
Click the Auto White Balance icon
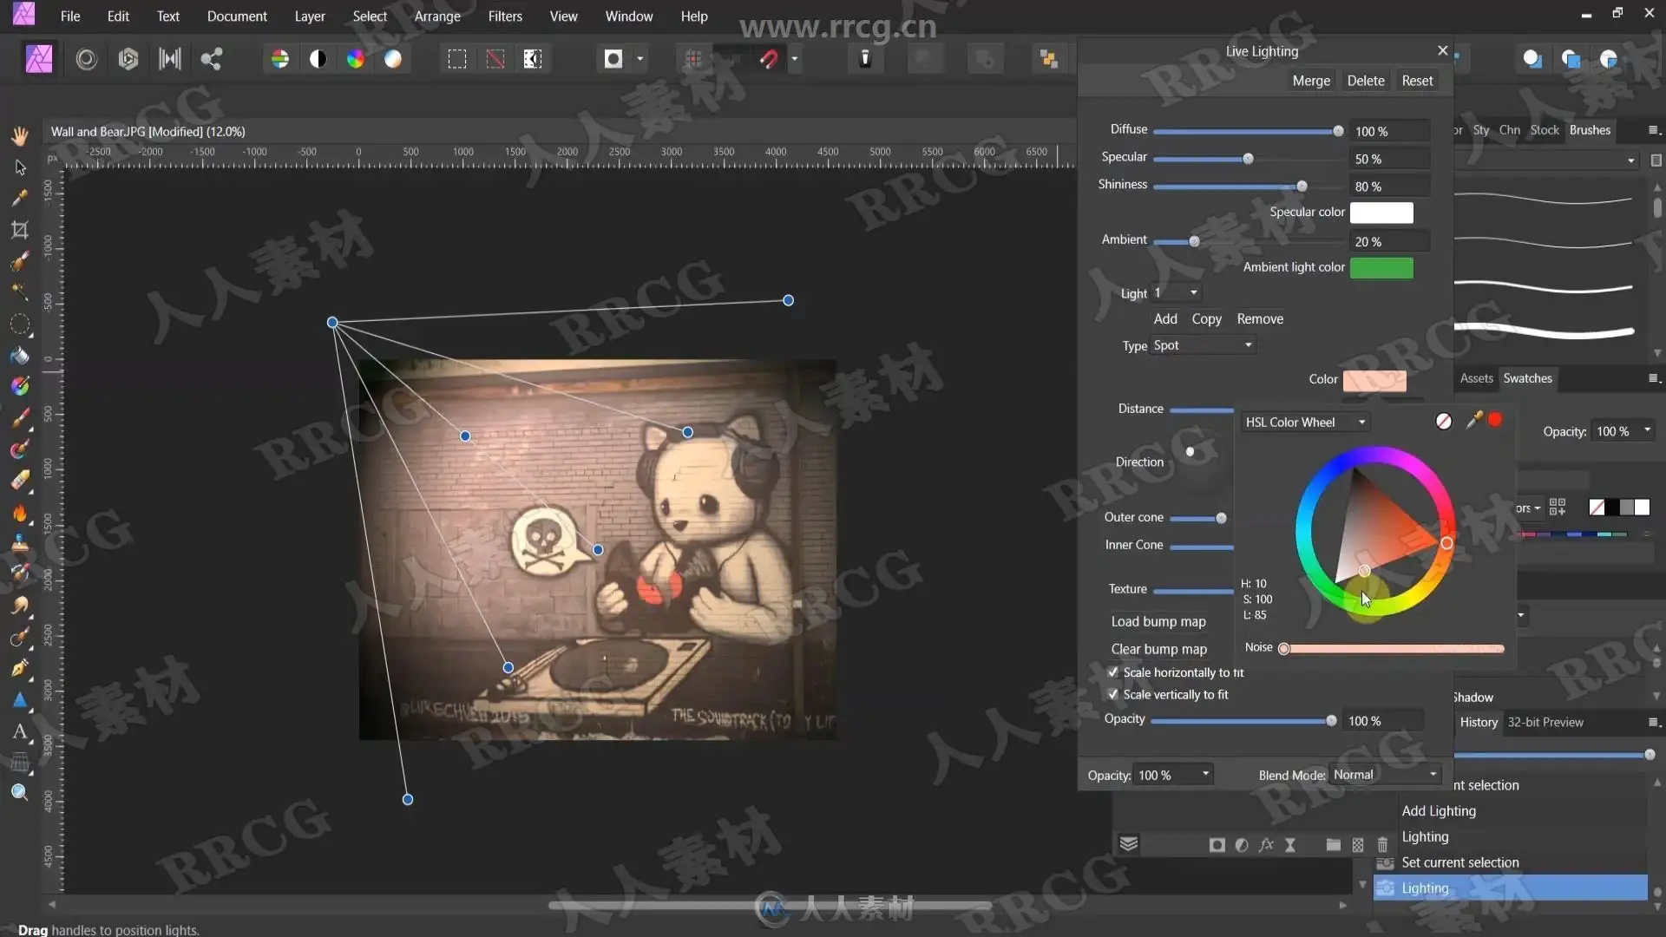pos(393,59)
